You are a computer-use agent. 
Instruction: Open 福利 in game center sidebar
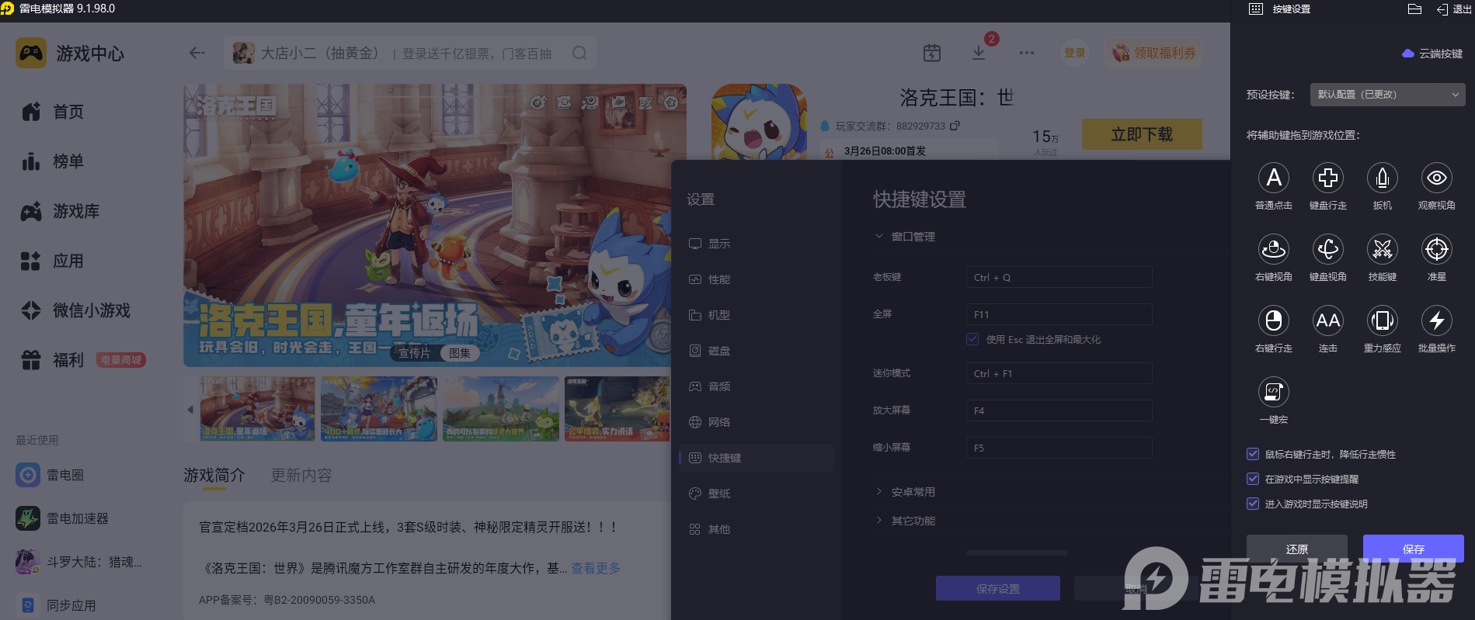(x=53, y=360)
